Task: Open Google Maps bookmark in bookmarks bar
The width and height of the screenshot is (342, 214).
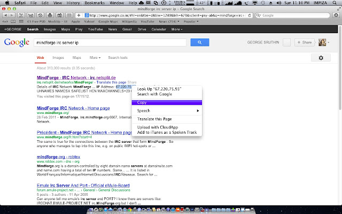Action: [x=108, y=21]
